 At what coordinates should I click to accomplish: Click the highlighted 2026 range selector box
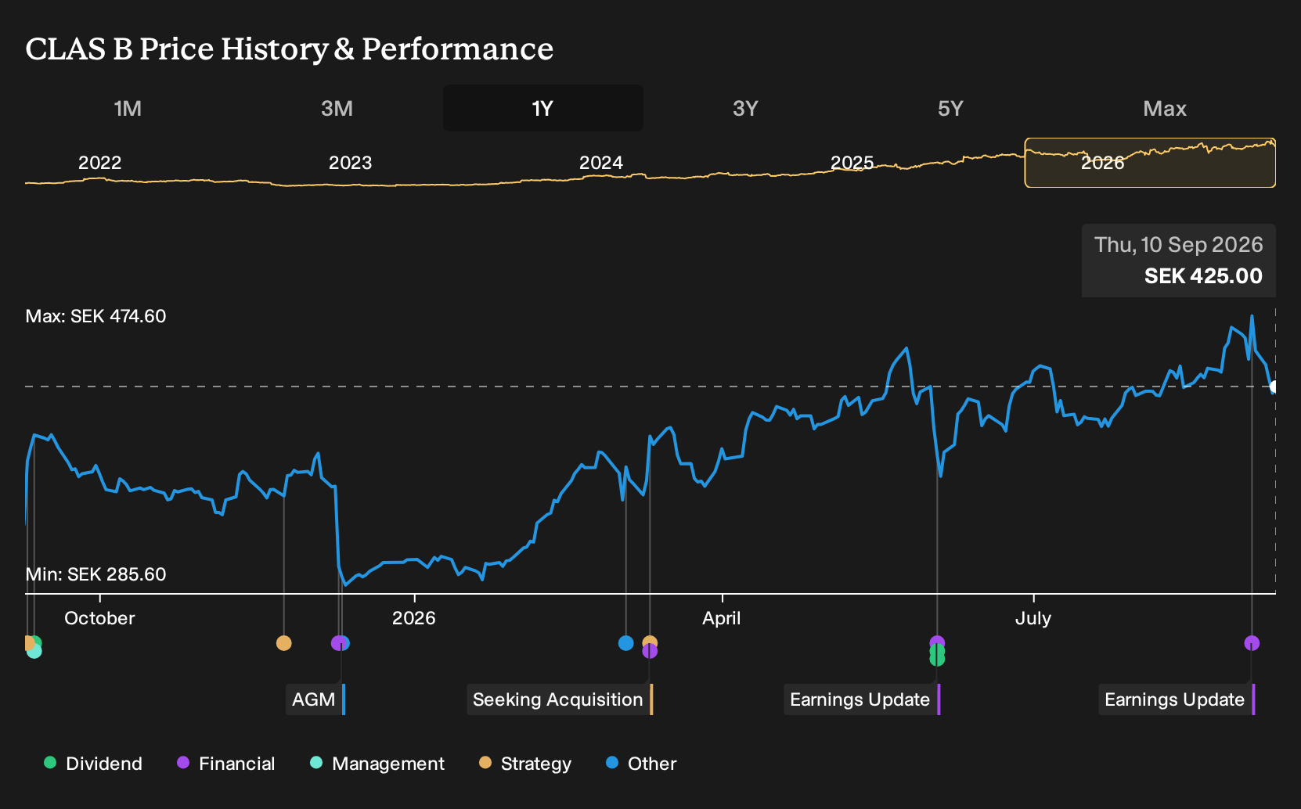coord(1150,163)
